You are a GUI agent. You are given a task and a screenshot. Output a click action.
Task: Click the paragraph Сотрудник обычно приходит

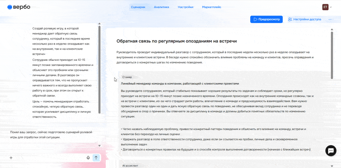(63, 78)
